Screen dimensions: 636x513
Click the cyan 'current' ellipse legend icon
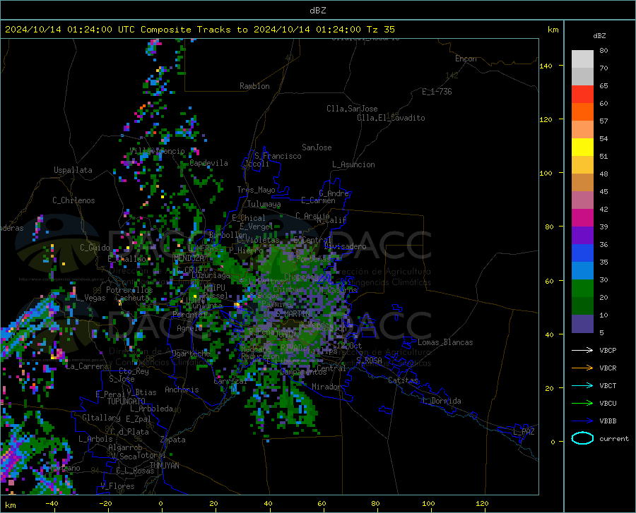(x=582, y=438)
